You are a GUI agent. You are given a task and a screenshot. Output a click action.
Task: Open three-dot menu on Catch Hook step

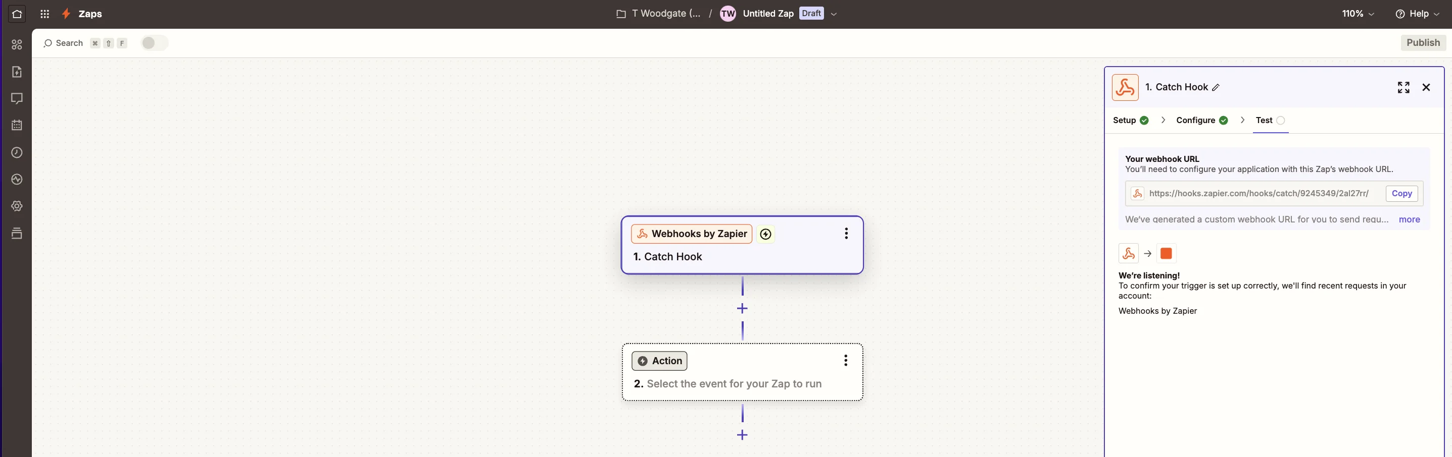click(x=846, y=234)
